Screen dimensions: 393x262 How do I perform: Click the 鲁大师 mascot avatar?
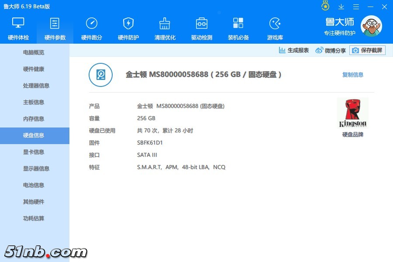tap(371, 26)
